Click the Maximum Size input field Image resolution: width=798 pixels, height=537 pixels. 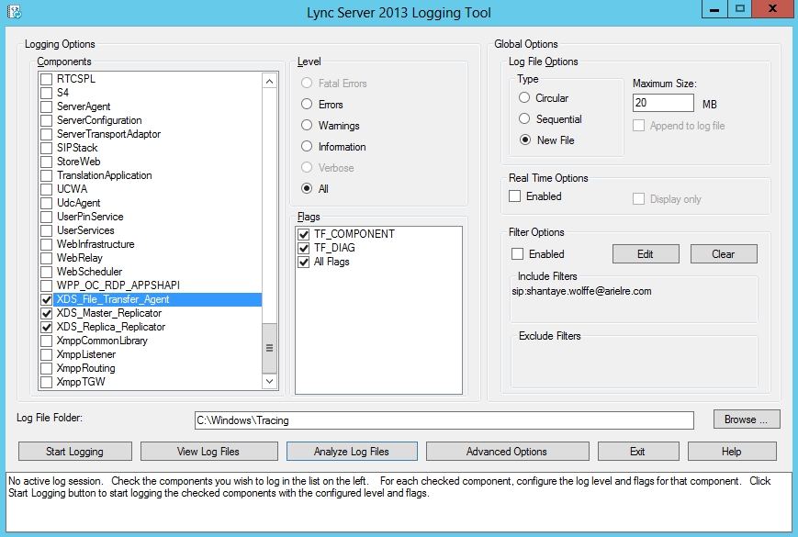[663, 103]
